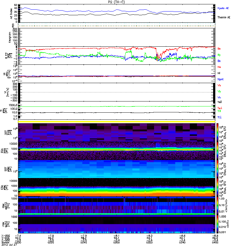Click the plot title P2 (TH-C)
Screen dimensions: 233x249
pyautogui.click(x=116, y=2)
